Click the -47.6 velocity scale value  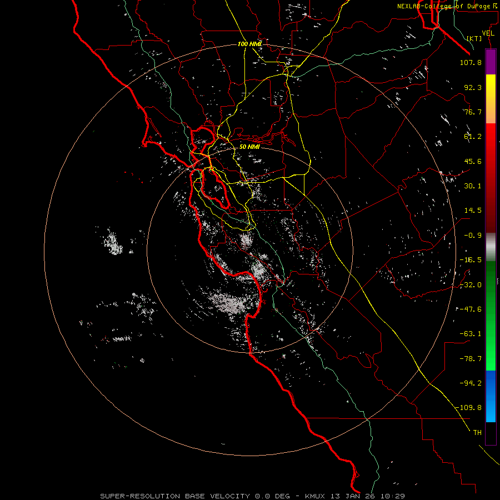471,309
